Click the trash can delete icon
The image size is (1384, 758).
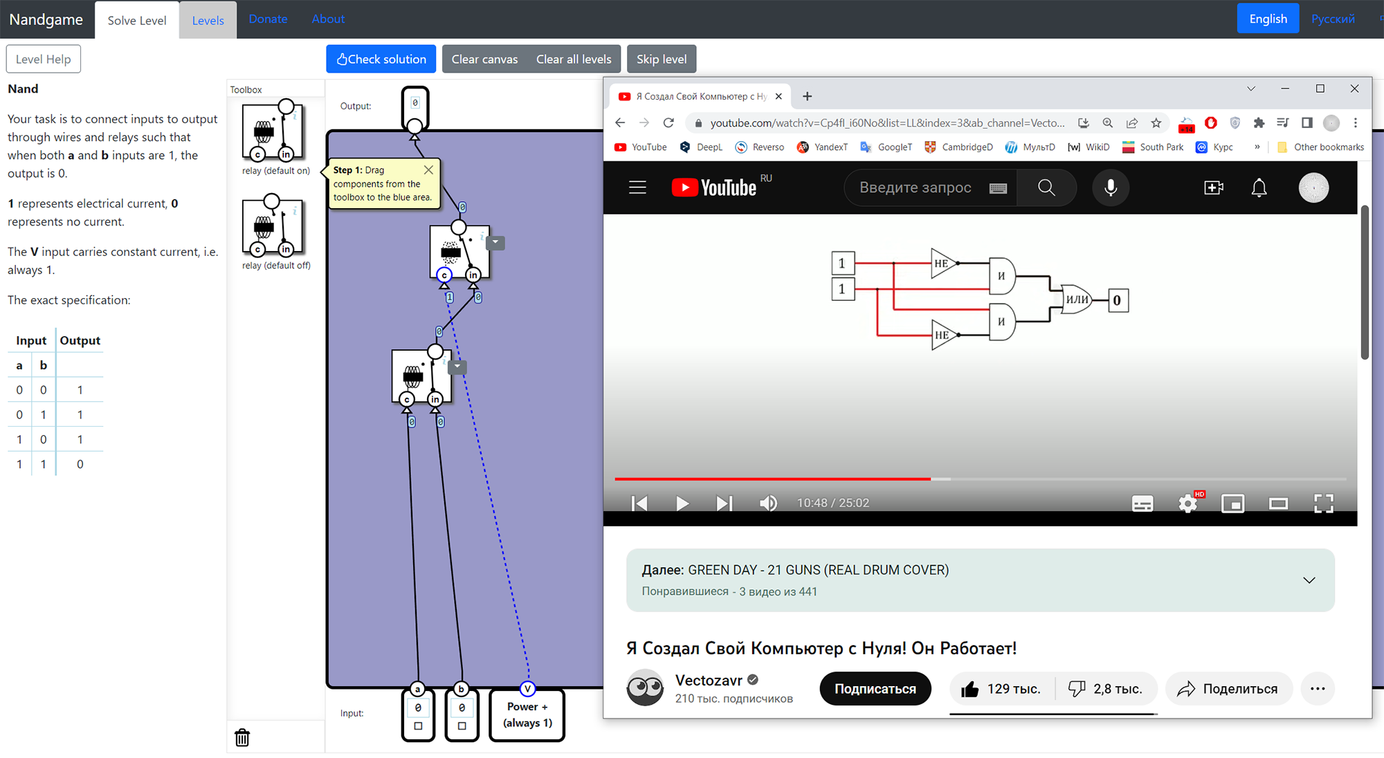coord(242,737)
